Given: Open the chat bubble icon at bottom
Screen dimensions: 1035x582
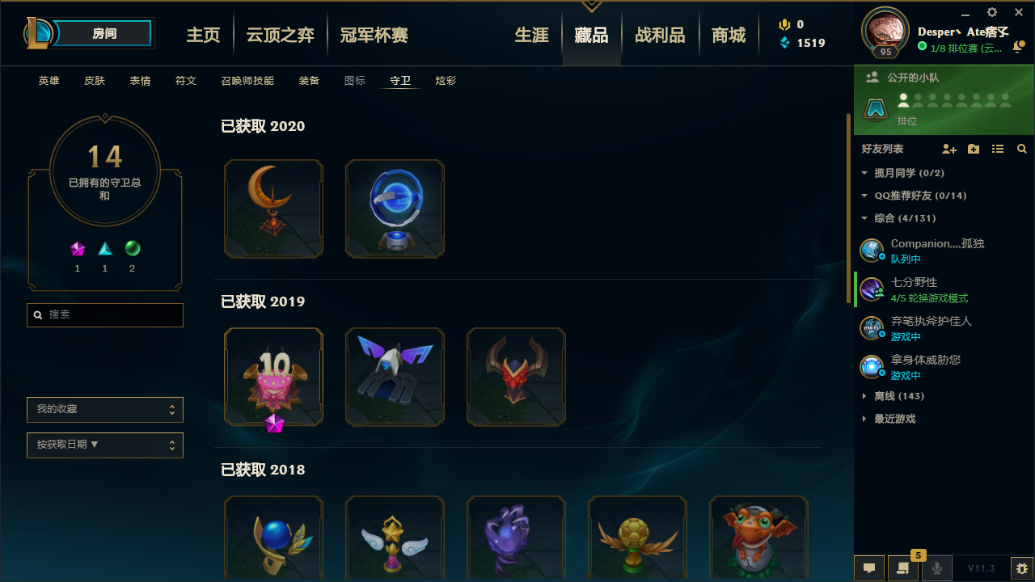Looking at the screenshot, I should coord(869,568).
